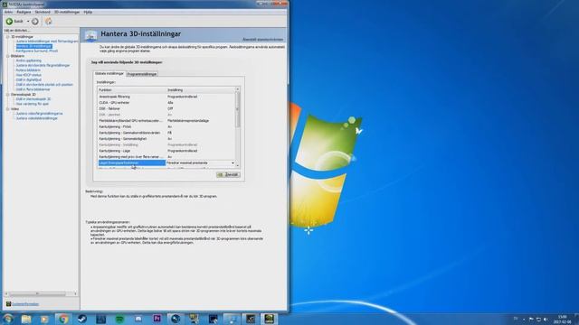
Task: Open the Systeminformation link
Action: [x=25, y=304]
